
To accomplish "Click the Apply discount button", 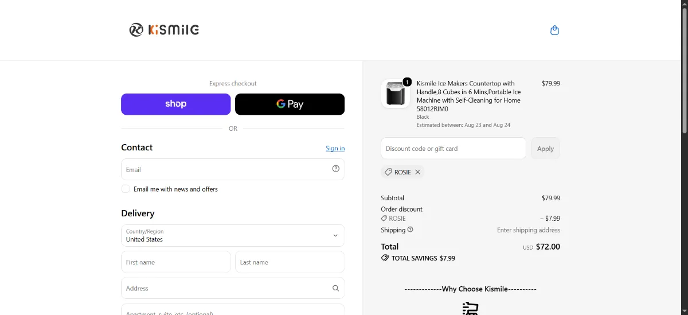I will 545,149.
